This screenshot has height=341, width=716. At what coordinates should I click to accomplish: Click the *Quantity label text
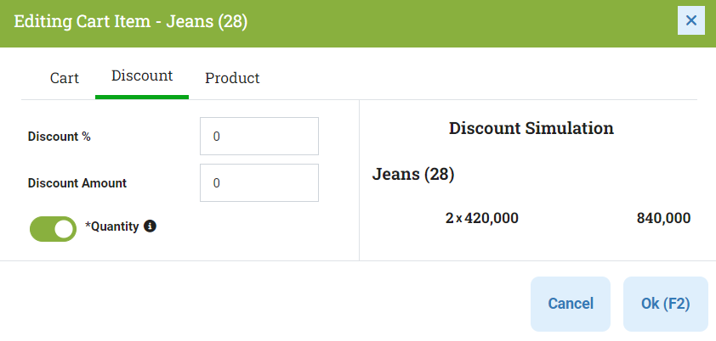(112, 226)
